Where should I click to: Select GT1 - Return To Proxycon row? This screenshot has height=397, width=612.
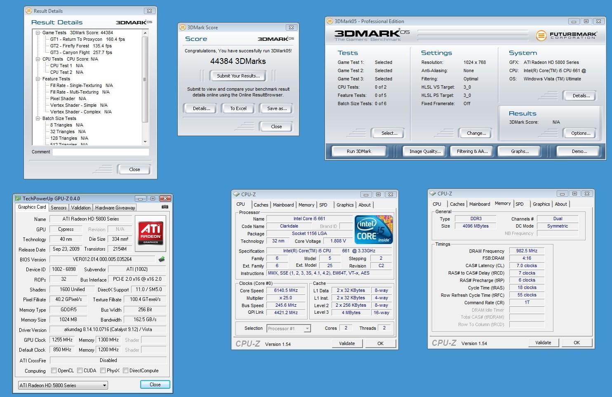[87, 39]
